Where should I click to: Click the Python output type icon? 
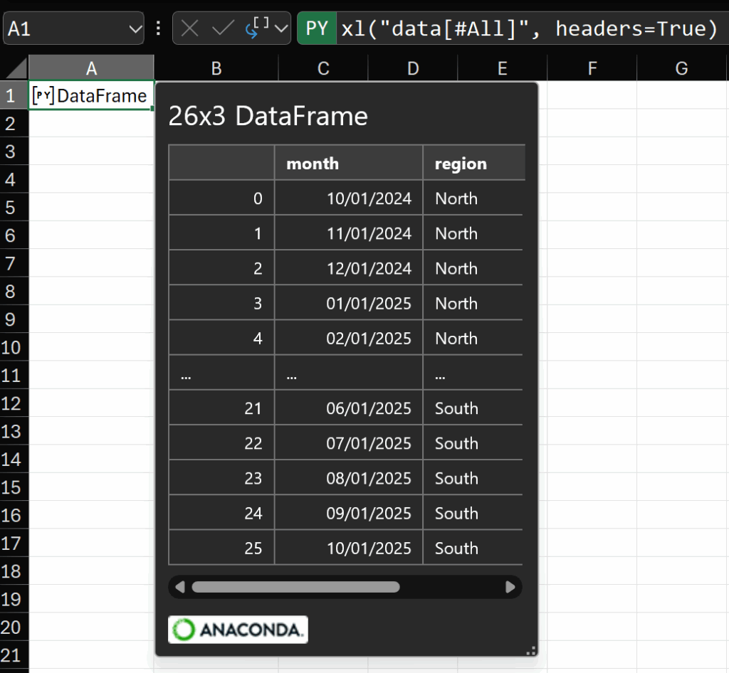pyautogui.click(x=256, y=28)
